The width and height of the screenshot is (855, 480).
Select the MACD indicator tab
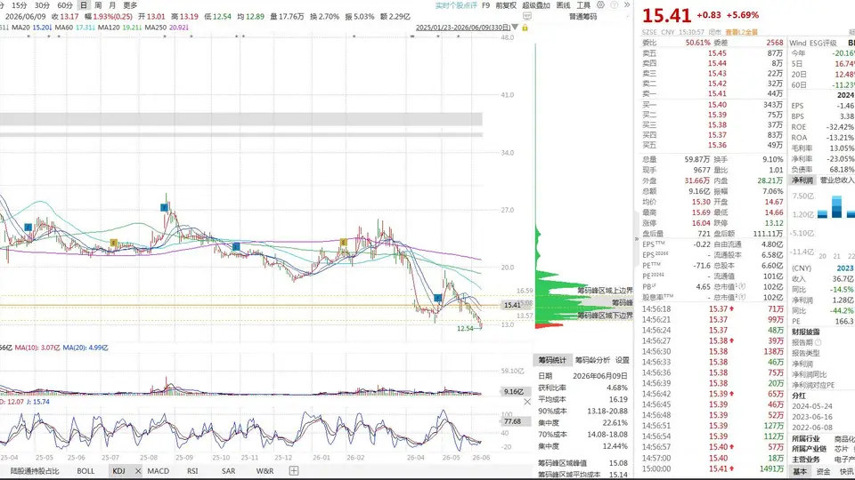click(159, 471)
